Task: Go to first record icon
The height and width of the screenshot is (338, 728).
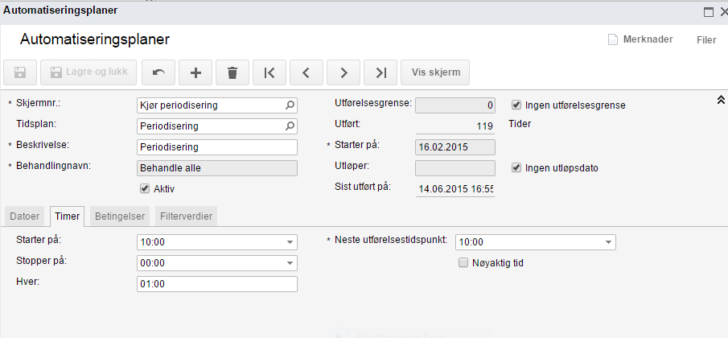Action: (269, 72)
